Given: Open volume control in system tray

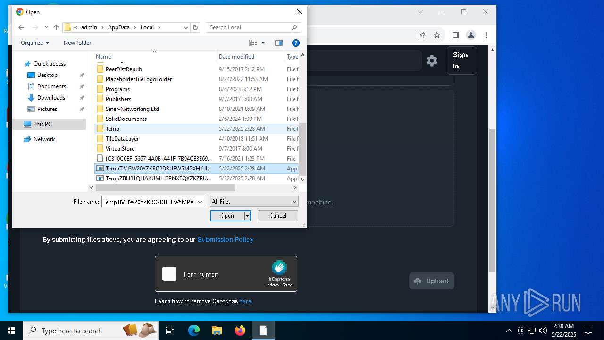Looking at the screenshot, I should tap(543, 331).
